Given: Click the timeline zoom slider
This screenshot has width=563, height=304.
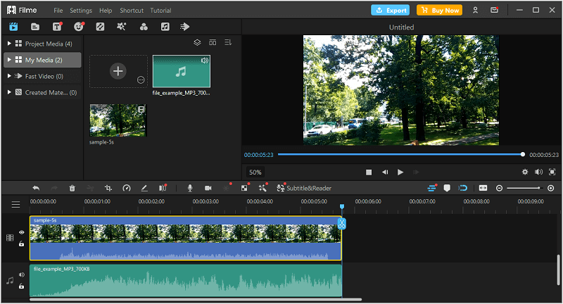Looking at the screenshot, I should pyautogui.click(x=524, y=188).
